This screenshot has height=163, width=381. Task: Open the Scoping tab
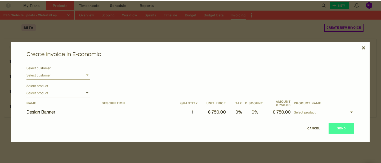coord(108,15)
